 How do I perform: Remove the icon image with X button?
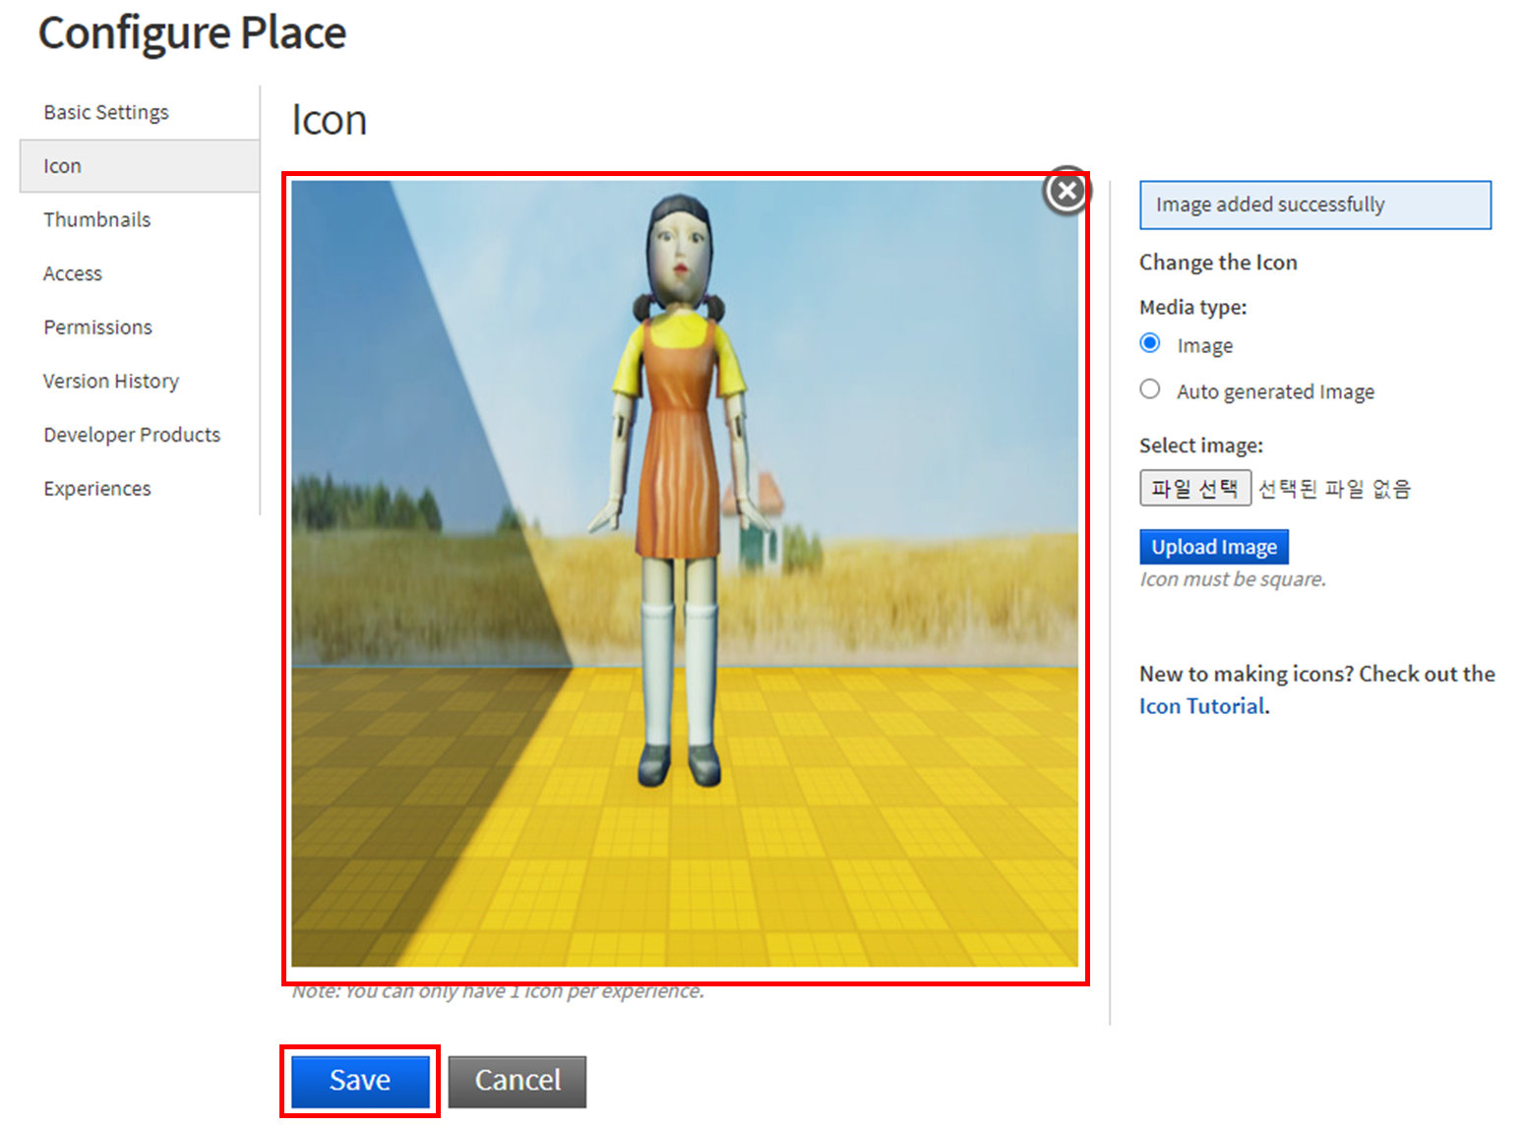1067,191
